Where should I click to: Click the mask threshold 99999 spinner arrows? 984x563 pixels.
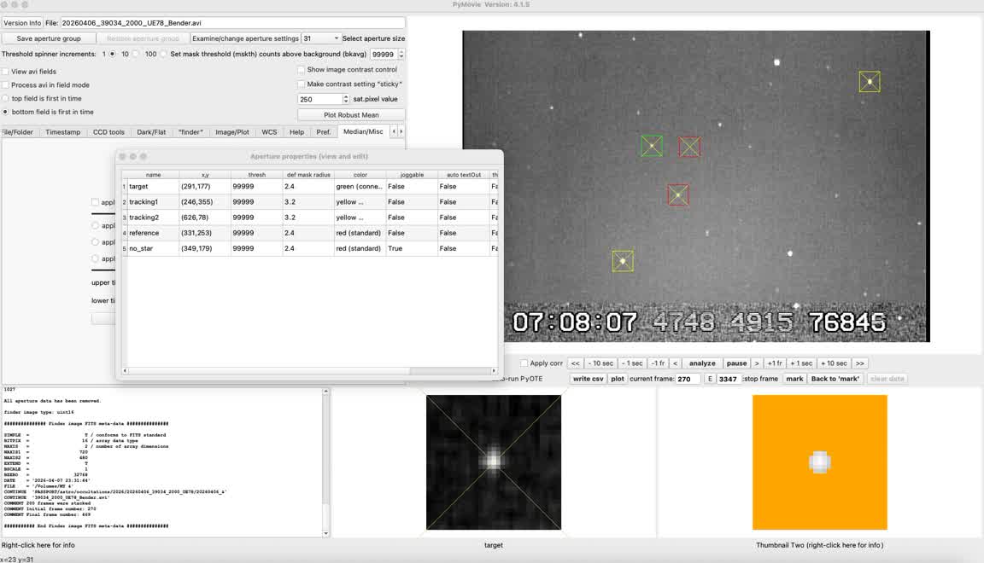click(401, 54)
